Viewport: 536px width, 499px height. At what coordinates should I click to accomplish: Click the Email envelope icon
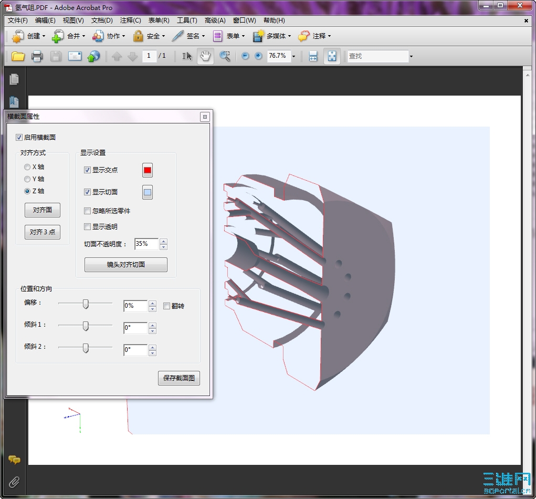(75, 56)
